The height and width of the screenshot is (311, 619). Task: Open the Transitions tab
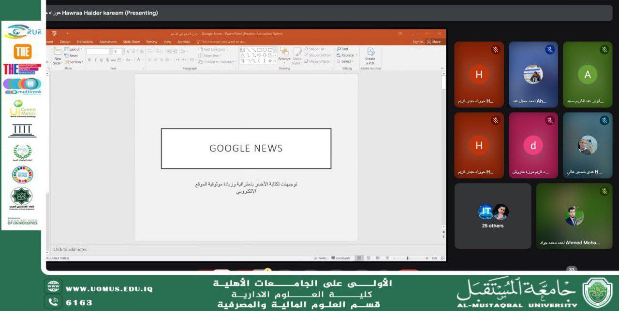(85, 42)
